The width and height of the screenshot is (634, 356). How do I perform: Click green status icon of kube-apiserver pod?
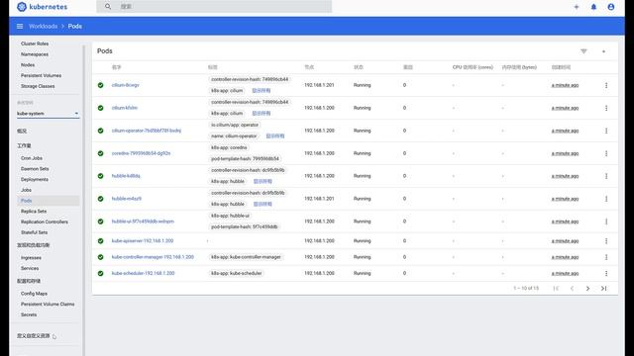[101, 241]
